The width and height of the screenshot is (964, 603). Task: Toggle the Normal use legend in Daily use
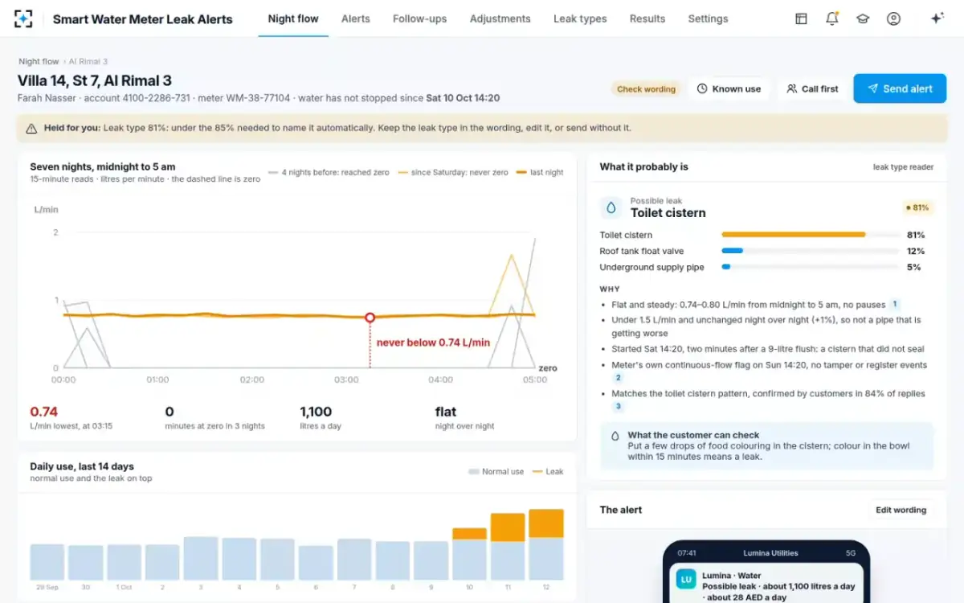pos(496,472)
